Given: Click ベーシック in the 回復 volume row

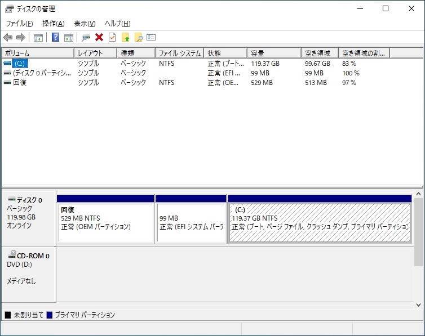Looking at the screenshot, I should pos(134,82).
